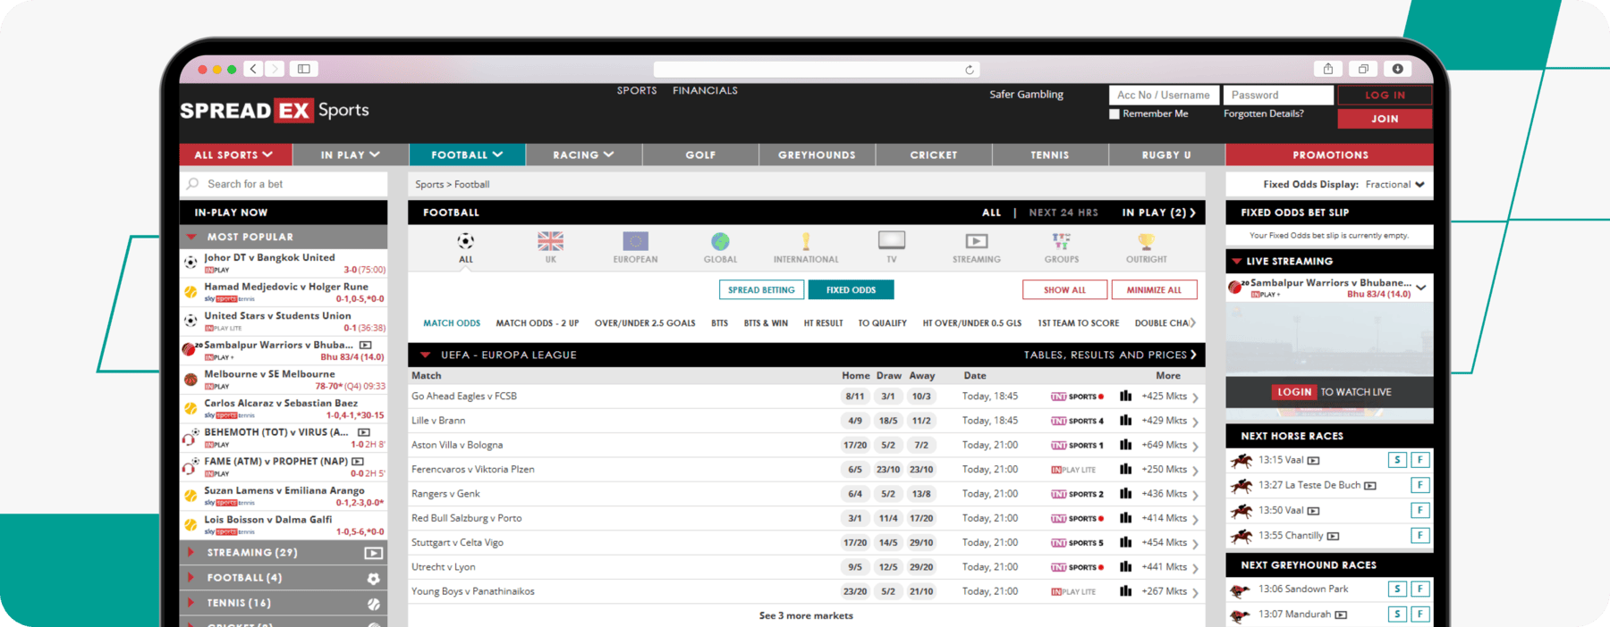Click LOGIN to watch live stream
1610x627 pixels.
coord(1294,392)
